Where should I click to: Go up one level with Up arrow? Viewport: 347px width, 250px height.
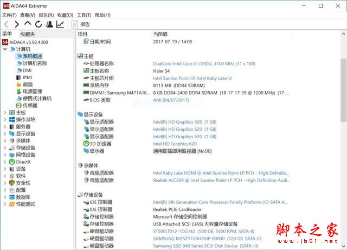click(28, 24)
